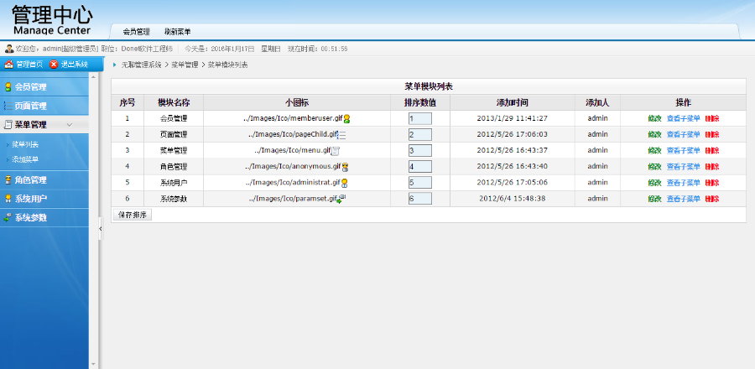Screen dimensions: 755x369
Task: Click the administrat.gif preview icon
Action: coord(345,183)
